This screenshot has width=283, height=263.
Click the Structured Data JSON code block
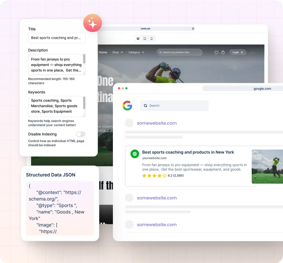pyautogui.click(x=60, y=208)
